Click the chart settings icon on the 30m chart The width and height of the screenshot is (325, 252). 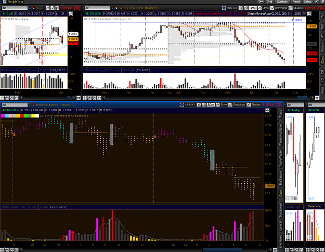point(267,110)
